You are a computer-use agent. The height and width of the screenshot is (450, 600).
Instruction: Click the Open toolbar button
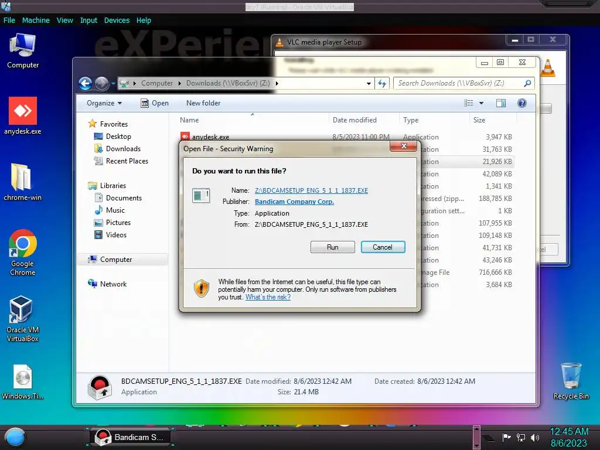click(155, 103)
